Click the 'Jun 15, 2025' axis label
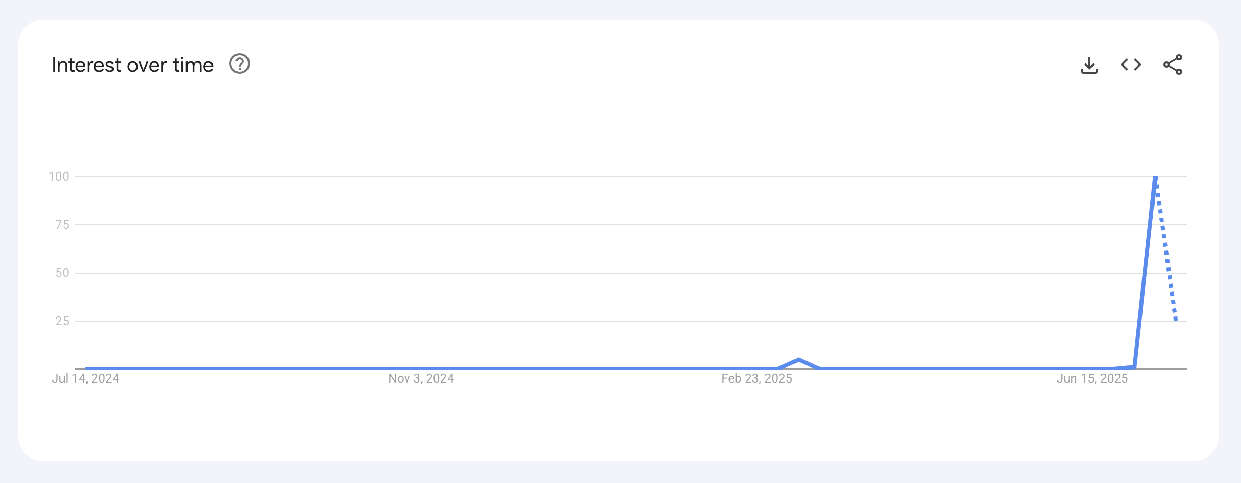1241x483 pixels. (x=1092, y=378)
